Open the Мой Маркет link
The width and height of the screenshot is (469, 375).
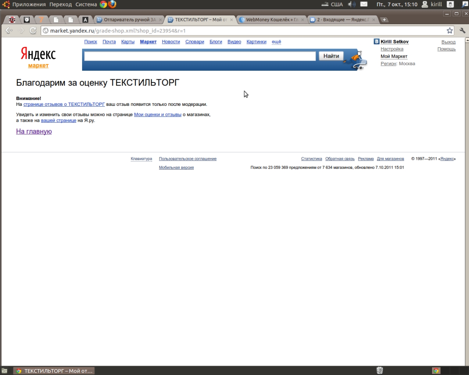pyautogui.click(x=394, y=57)
